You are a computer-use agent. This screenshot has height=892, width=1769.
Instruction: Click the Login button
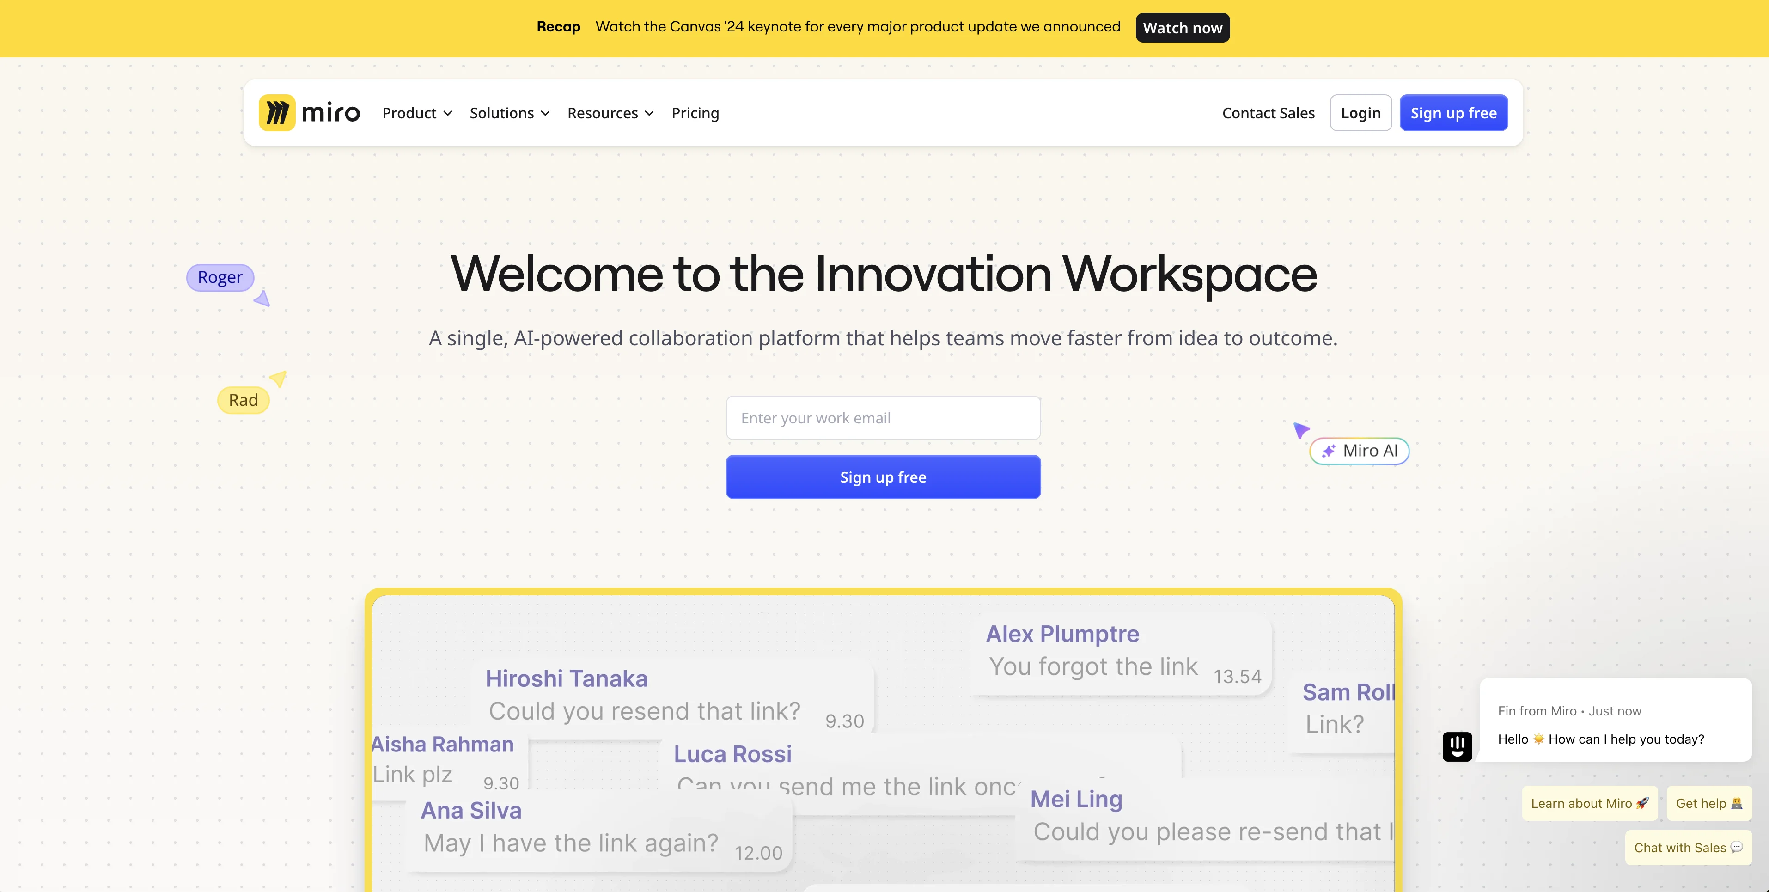[x=1360, y=113]
